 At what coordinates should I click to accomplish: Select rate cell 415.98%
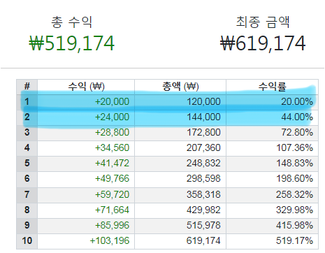click(272, 226)
